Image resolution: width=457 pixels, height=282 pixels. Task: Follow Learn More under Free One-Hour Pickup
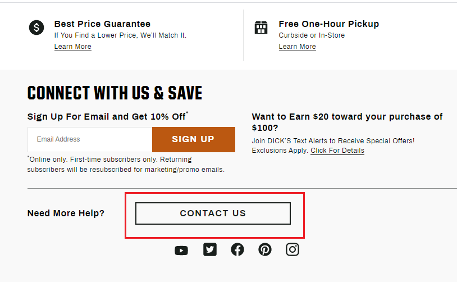click(x=298, y=47)
